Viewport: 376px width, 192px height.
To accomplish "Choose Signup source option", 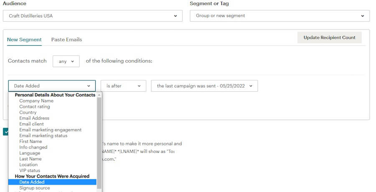I will pos(35,188).
